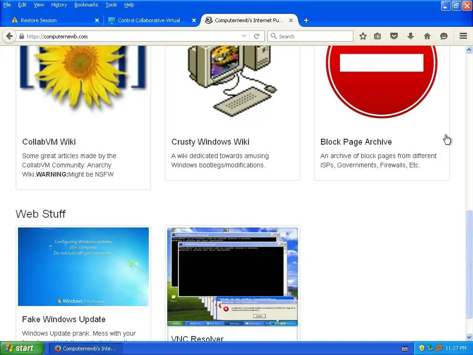
Task: Open the Help menu
Action: (x=129, y=5)
